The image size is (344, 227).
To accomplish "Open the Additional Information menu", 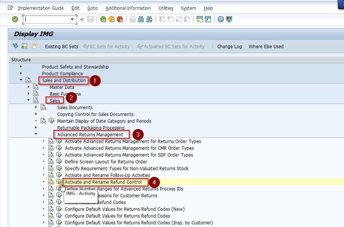I will 128,8.
